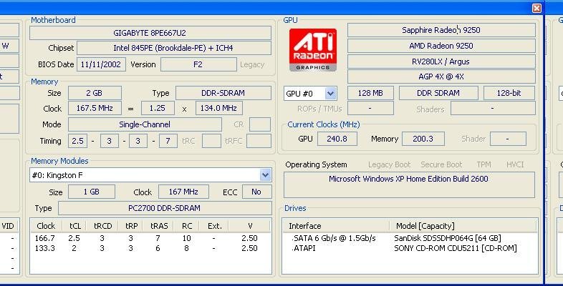563x286 pixels.
Task: Click the 128 MB video memory field
Action: [x=370, y=93]
